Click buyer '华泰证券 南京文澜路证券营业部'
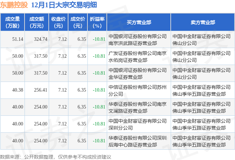 [x=138, y=107]
